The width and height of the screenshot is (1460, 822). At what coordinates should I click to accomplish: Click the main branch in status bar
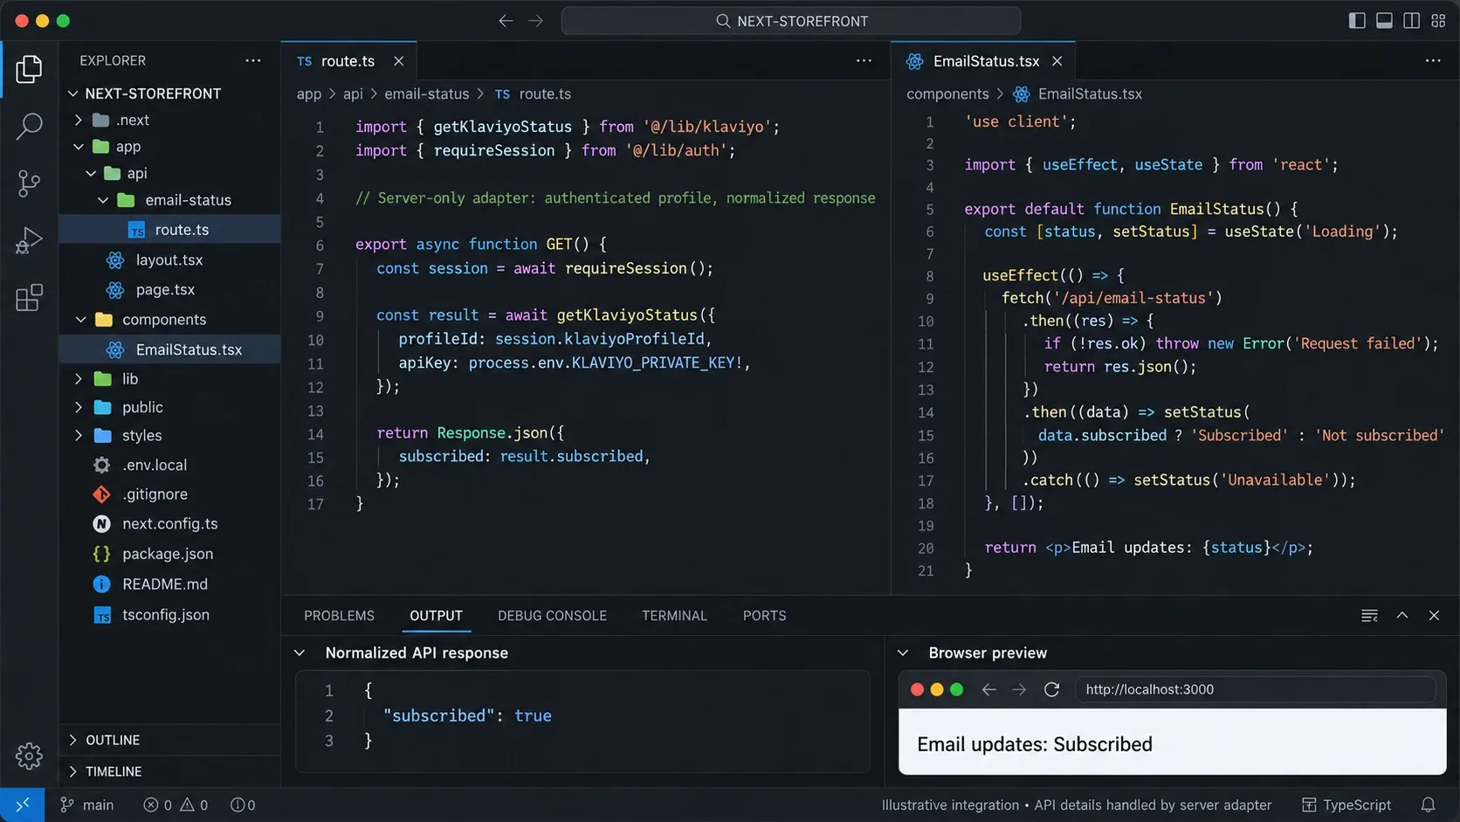[86, 805]
